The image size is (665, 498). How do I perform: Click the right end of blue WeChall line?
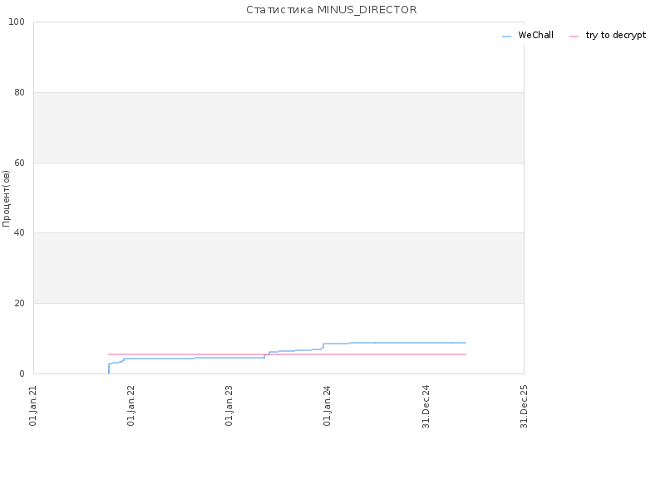[x=465, y=343]
